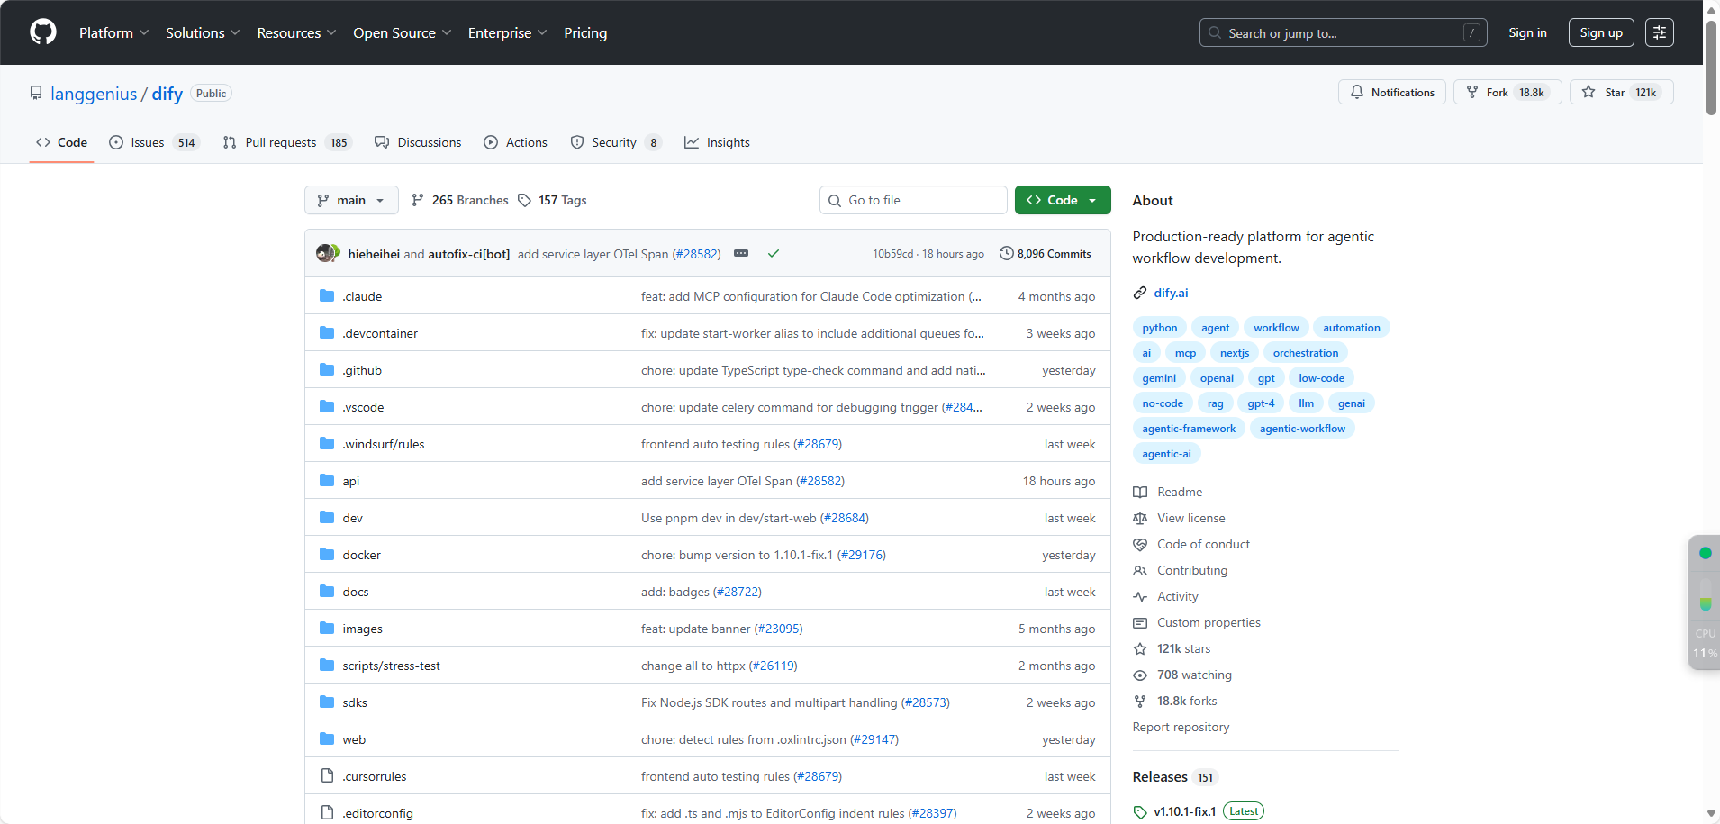Click the Sign up button
Screen dimensions: 1720x824
coord(1601,32)
